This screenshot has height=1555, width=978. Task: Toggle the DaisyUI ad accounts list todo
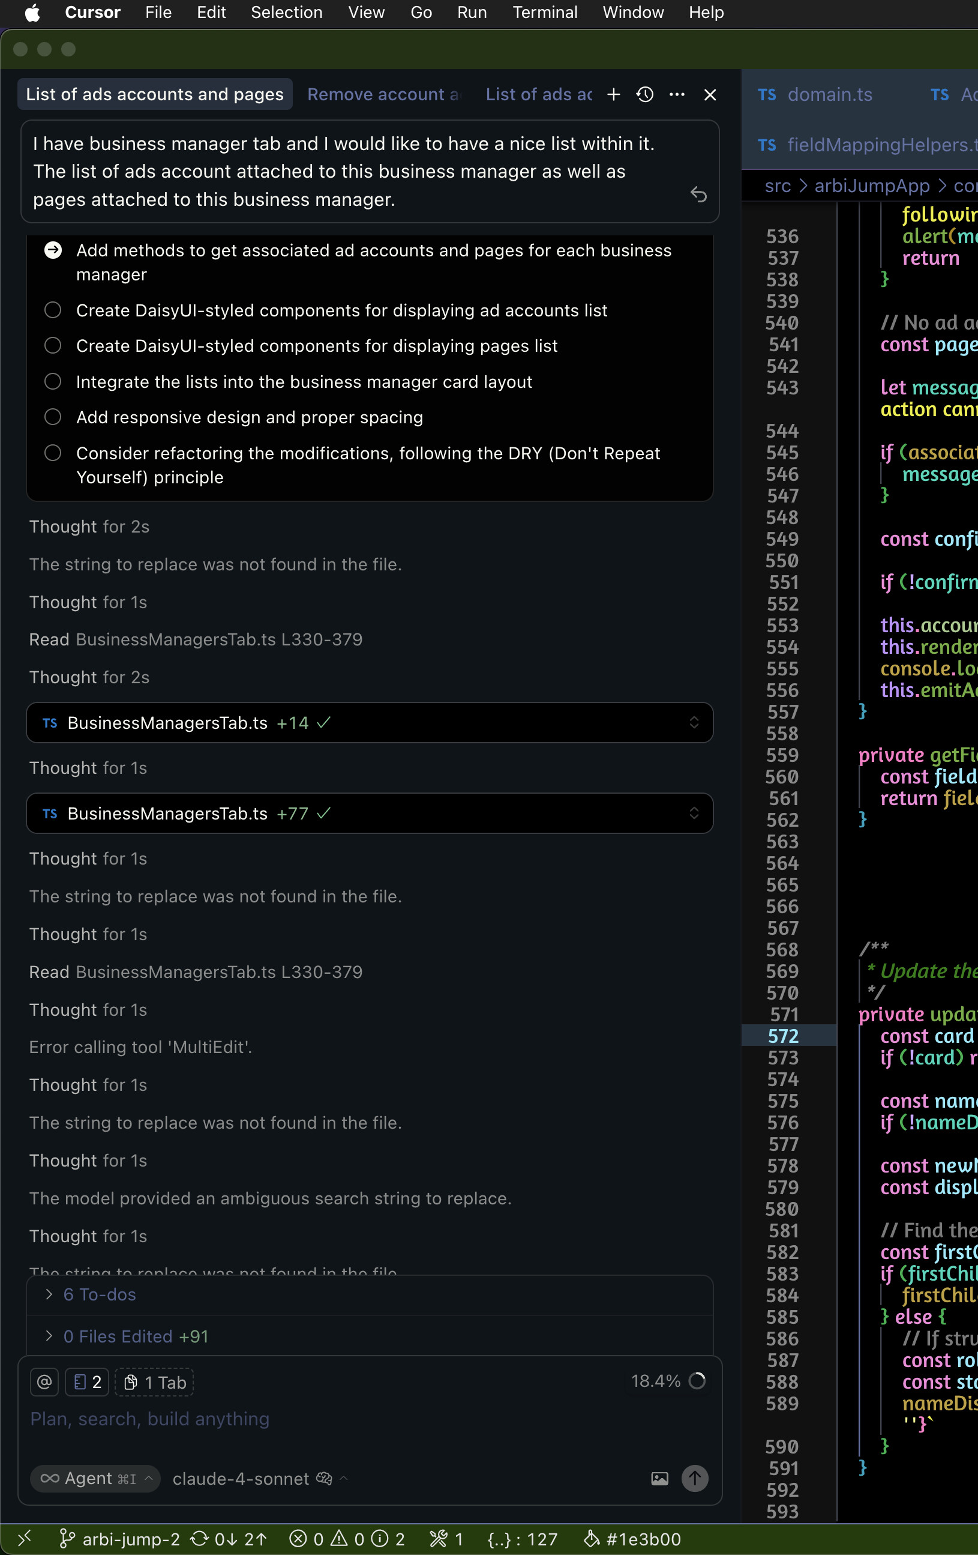(53, 310)
